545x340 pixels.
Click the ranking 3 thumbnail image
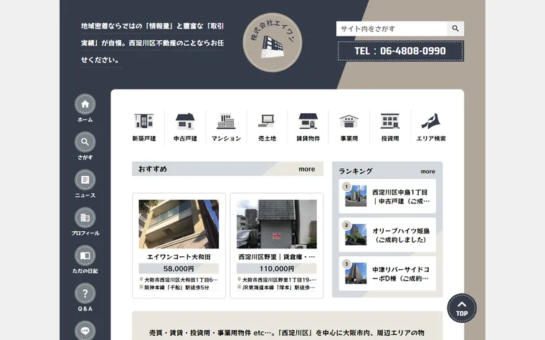coord(356,273)
